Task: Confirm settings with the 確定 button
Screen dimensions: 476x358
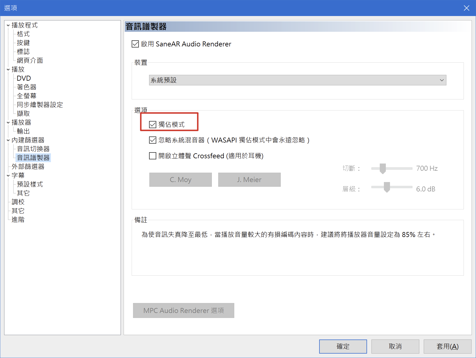Action: click(x=343, y=346)
